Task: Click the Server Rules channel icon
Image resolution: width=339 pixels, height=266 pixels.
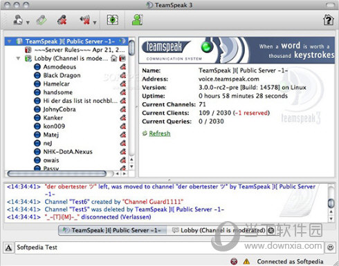Action: [28, 50]
